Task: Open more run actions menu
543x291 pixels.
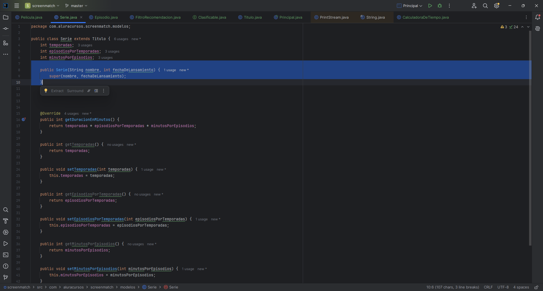Action: tap(449, 6)
